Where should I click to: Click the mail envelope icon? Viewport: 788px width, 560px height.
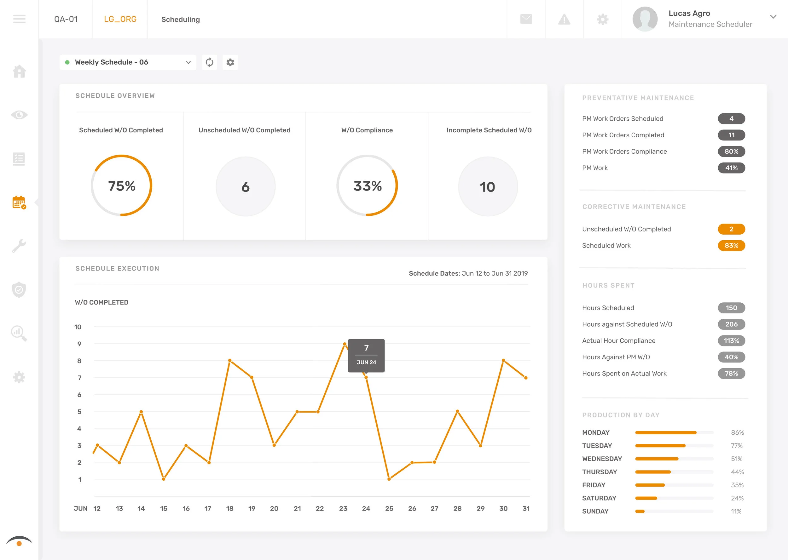click(x=526, y=19)
